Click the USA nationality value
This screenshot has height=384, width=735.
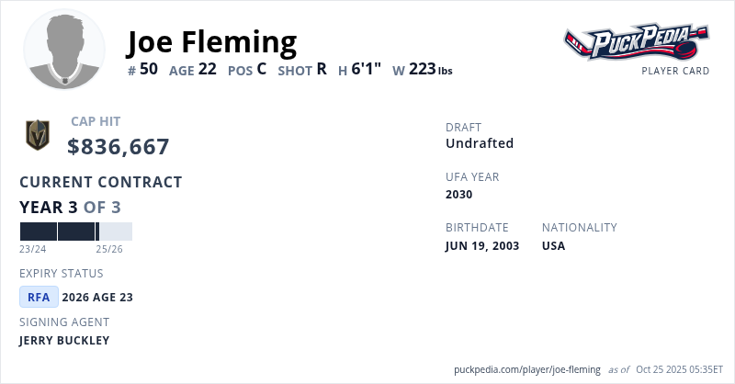pos(554,246)
